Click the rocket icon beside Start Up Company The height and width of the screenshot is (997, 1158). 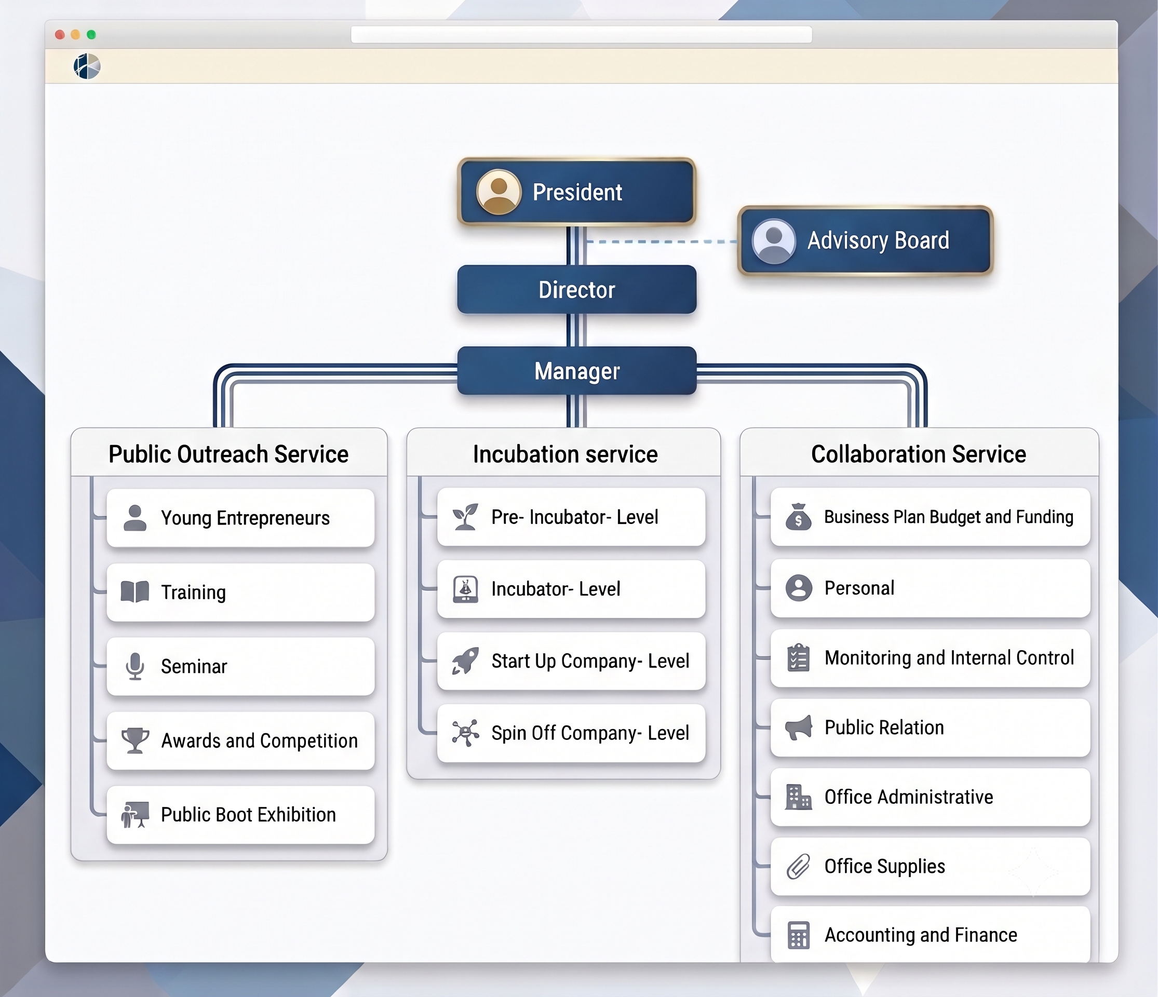(x=465, y=661)
